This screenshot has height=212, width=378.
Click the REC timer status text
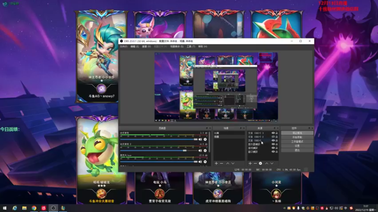264,170
